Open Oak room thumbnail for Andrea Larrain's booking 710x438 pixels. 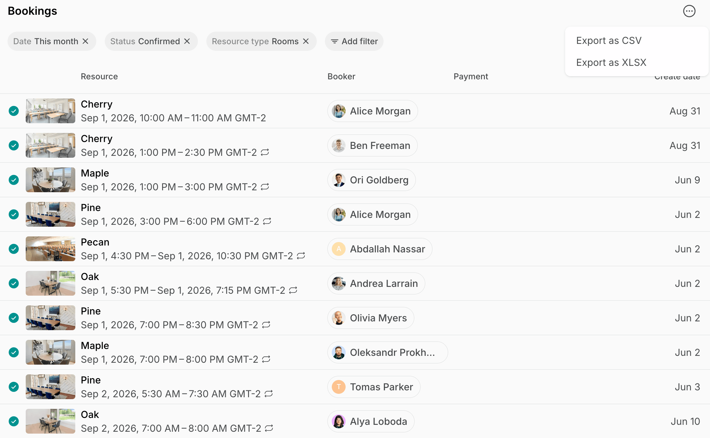(x=50, y=283)
